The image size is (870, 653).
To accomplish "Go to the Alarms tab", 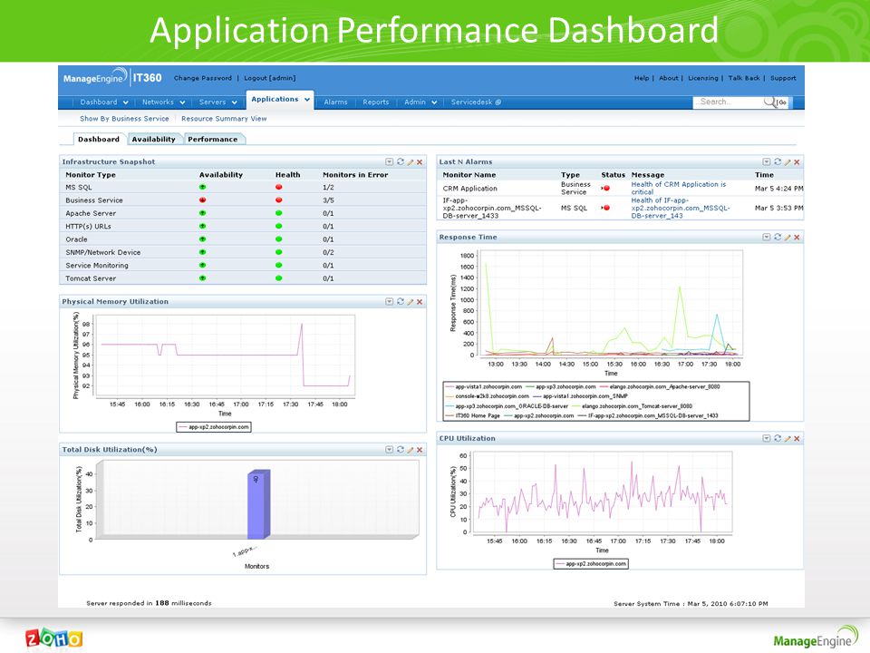I will (335, 102).
